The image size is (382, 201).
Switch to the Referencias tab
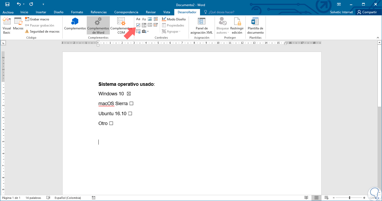[x=99, y=12]
